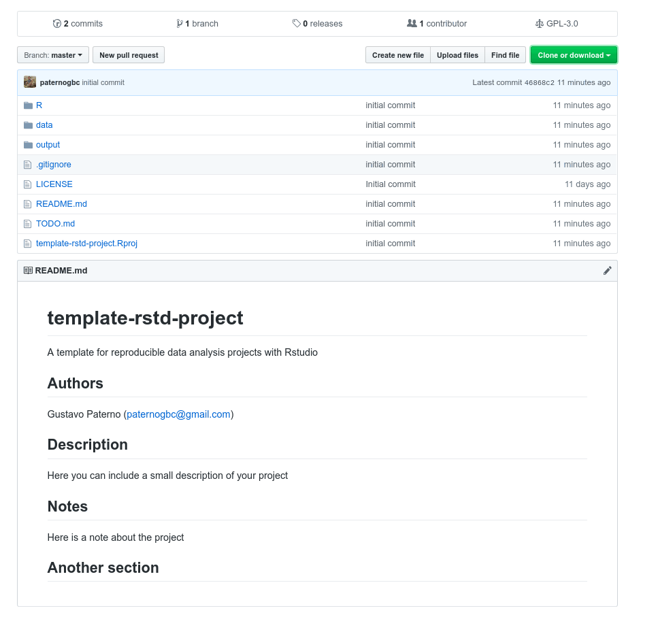Click the commit message in the TODO.md row
Screen dimensions: 658x617
tap(391, 224)
